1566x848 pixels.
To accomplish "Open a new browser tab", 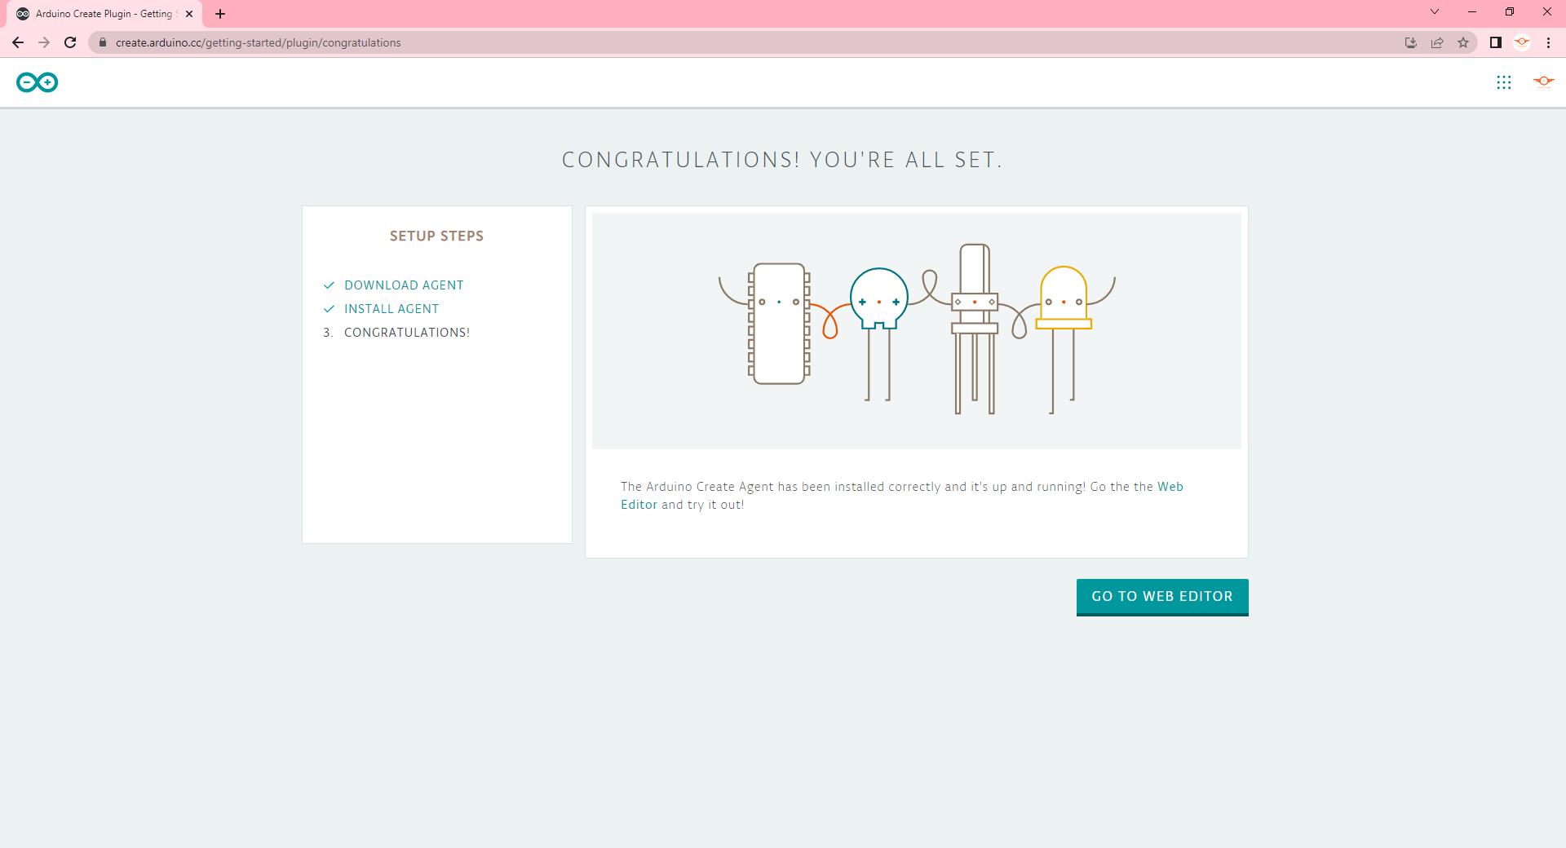I will [220, 14].
